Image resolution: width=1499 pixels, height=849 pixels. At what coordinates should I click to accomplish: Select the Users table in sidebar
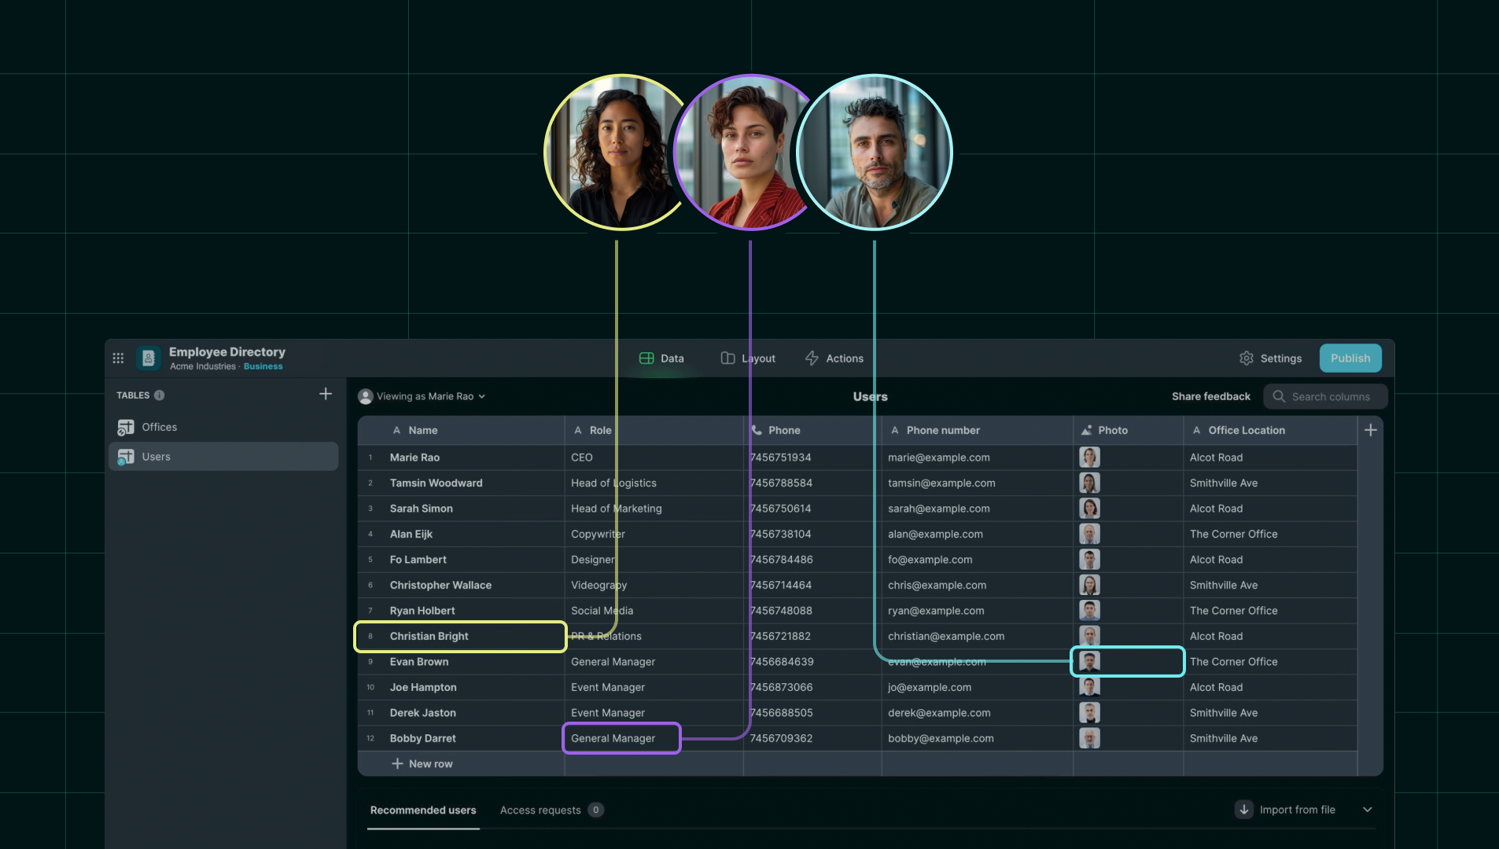pyautogui.click(x=223, y=457)
